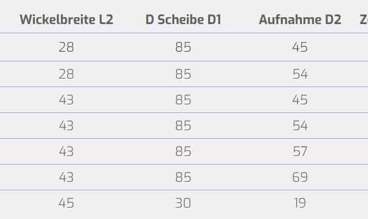This screenshot has width=368, height=219.
Task: Click D Scheibe value 30
Action: point(183,203)
